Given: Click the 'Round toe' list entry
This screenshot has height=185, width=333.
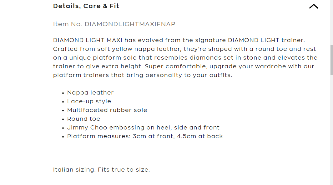Looking at the screenshot, I should 83,119.
